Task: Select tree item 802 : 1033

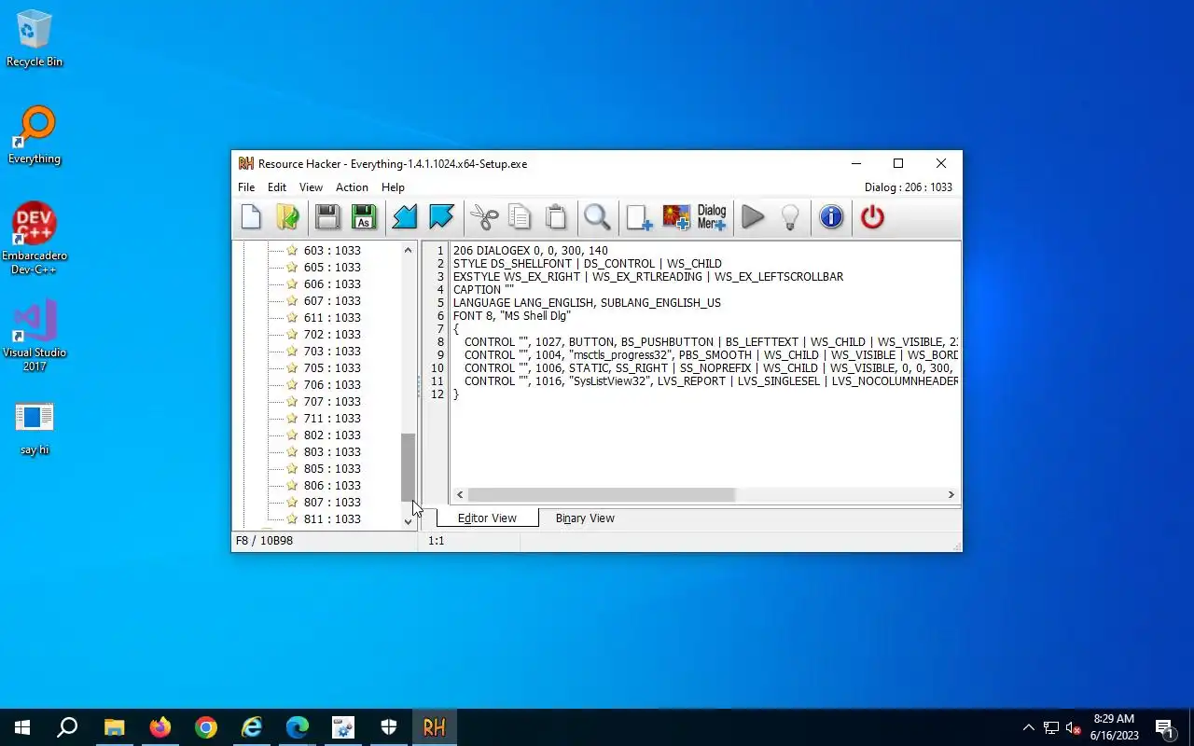Action: click(x=331, y=435)
